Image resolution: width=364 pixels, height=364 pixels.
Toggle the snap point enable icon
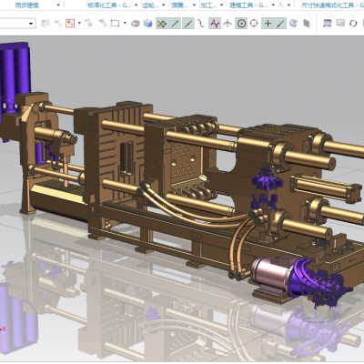pyautogui.click(x=162, y=24)
